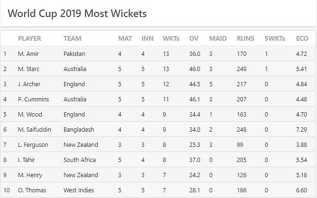Sort table by WKTs column header

(x=171, y=38)
